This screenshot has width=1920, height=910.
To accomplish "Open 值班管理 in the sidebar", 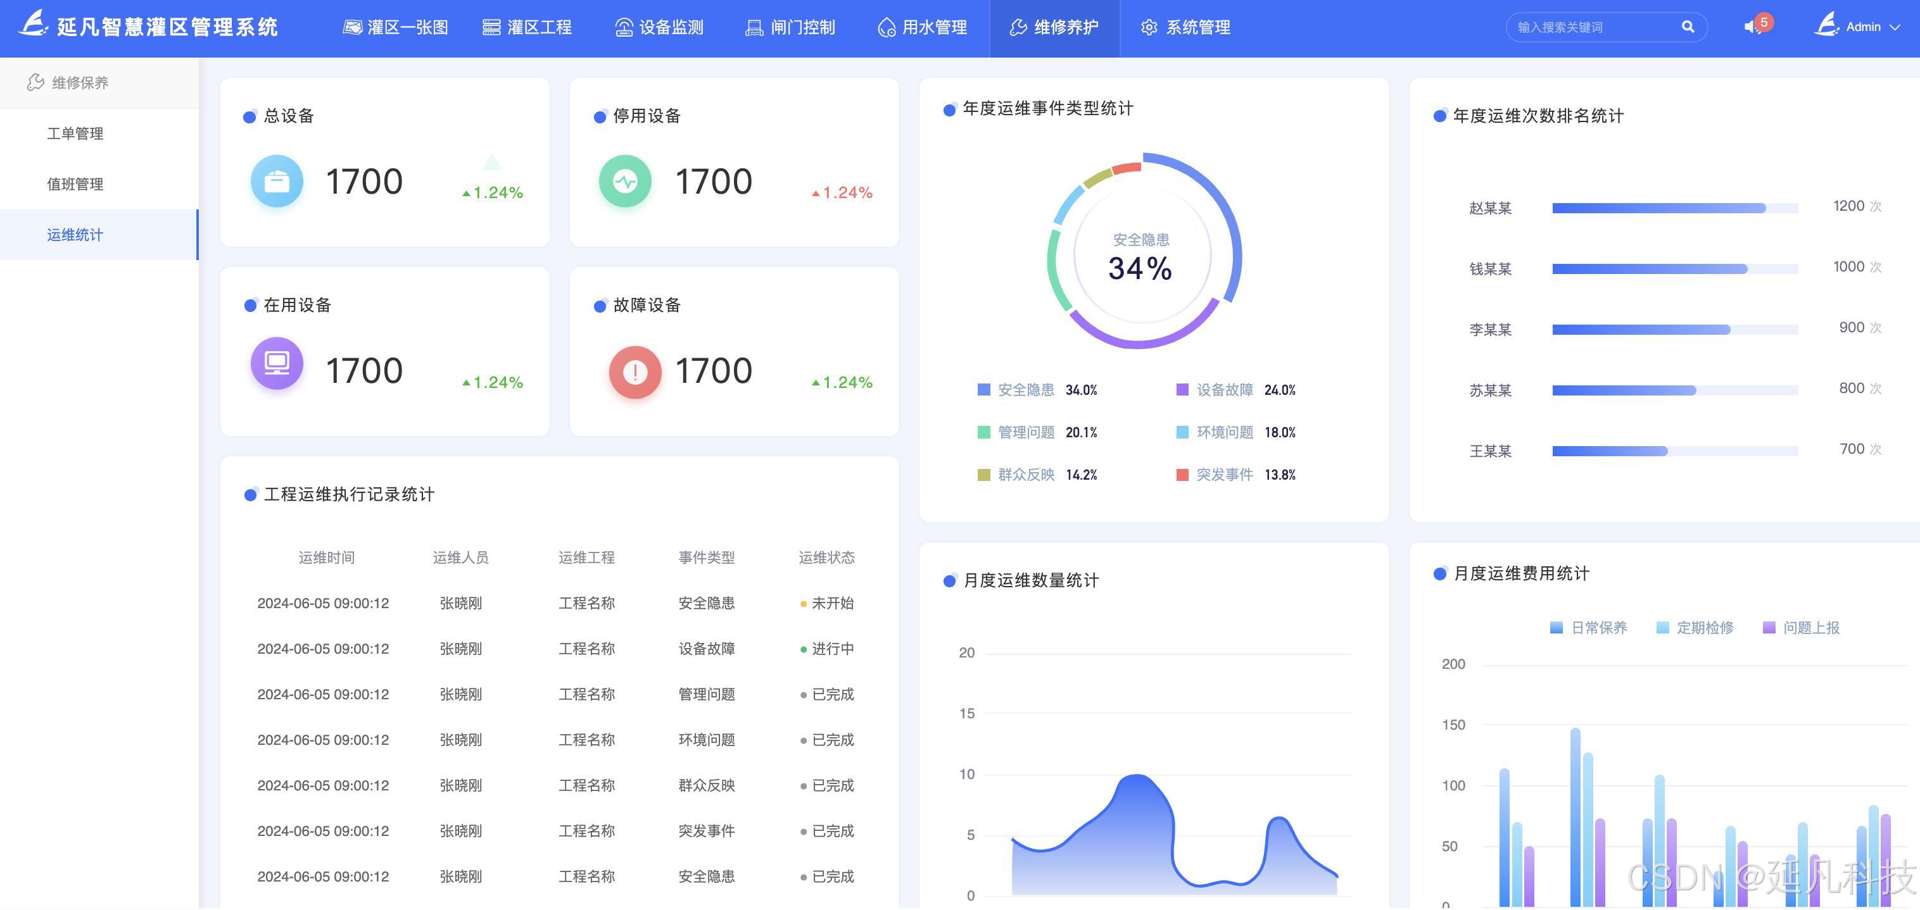I will 98,184.
